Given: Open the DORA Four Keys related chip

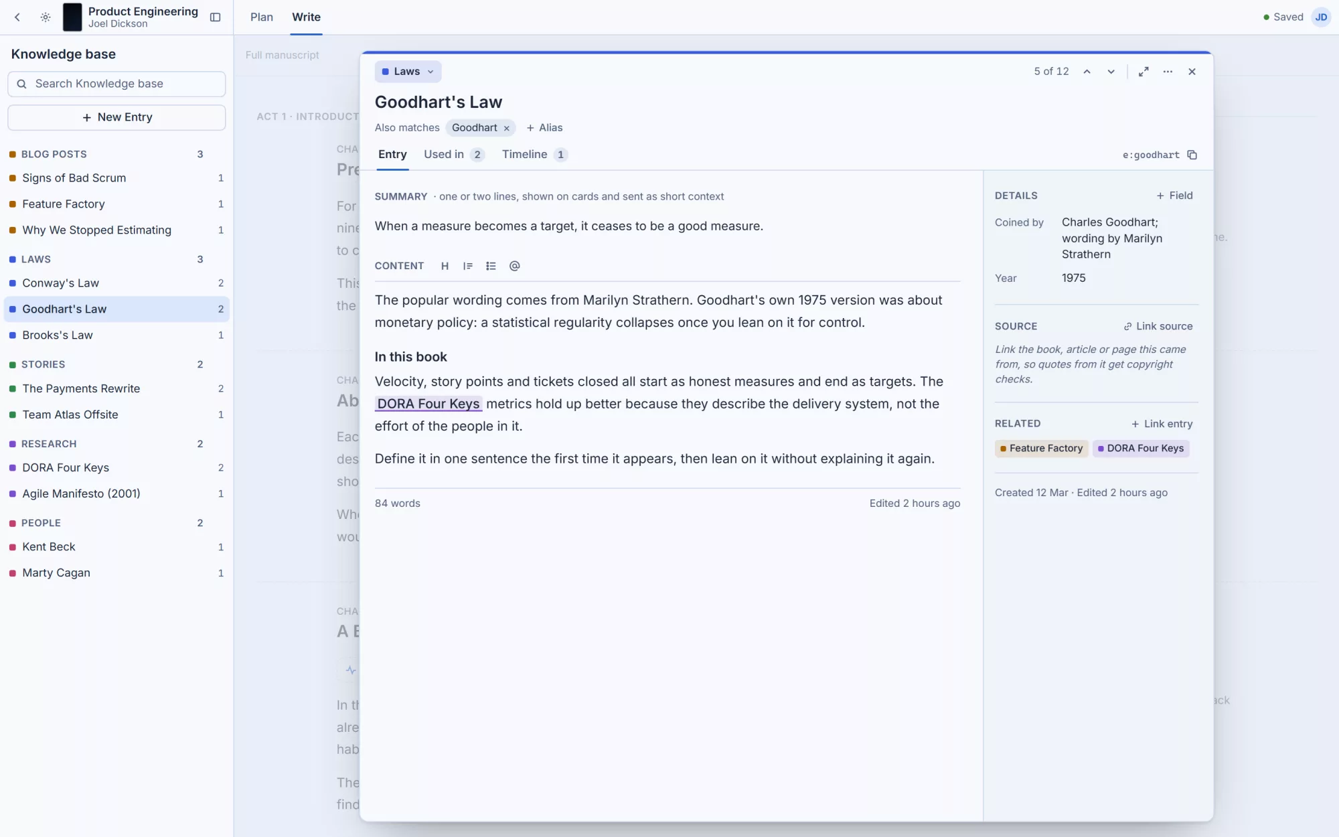Looking at the screenshot, I should [x=1141, y=449].
